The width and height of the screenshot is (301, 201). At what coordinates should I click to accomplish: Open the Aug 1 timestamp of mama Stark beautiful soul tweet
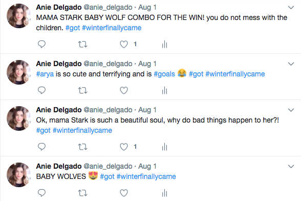click(x=147, y=110)
